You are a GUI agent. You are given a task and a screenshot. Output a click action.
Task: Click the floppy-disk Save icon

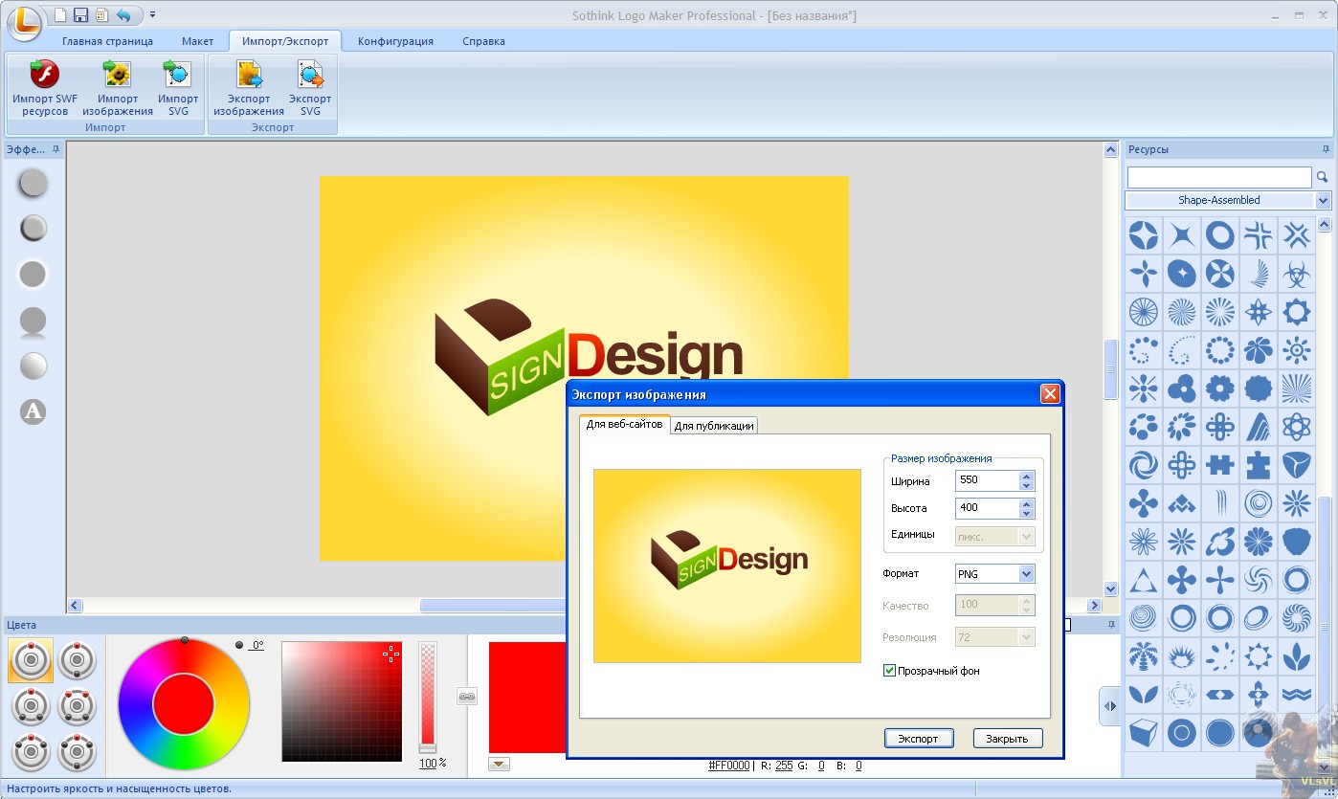(x=81, y=14)
